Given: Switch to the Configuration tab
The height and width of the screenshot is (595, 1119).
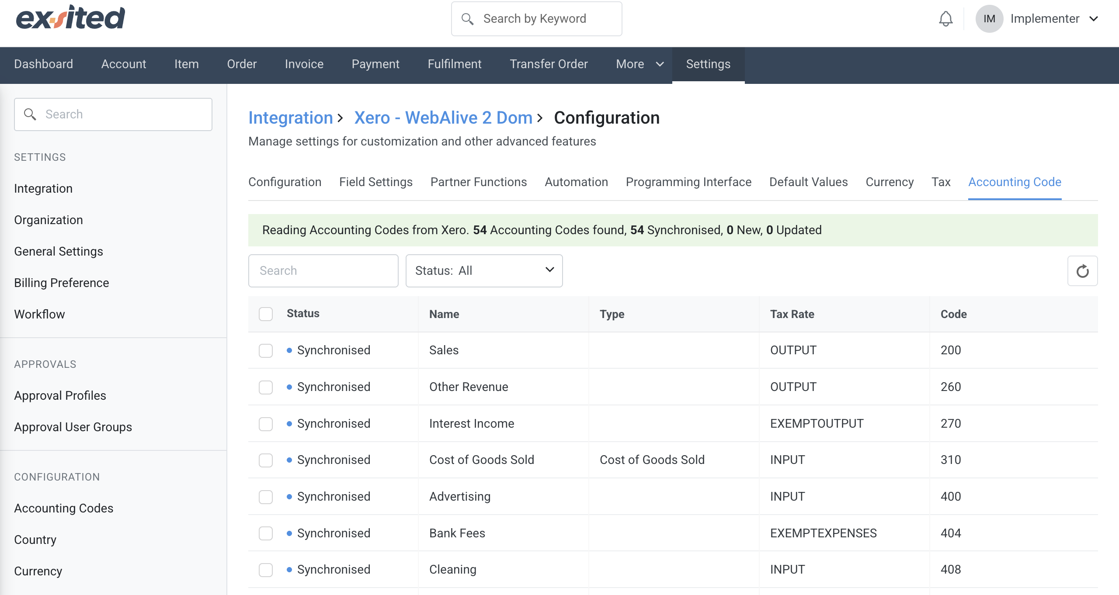Looking at the screenshot, I should click(285, 182).
